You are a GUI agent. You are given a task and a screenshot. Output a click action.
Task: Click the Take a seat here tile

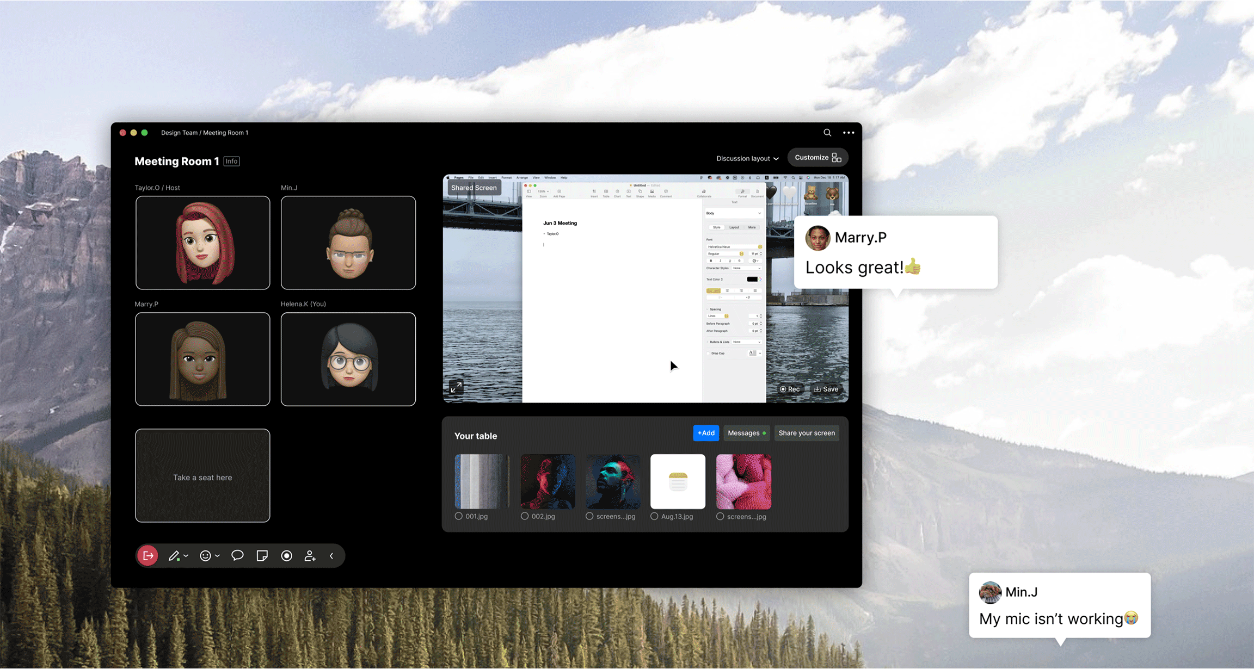[x=202, y=476]
